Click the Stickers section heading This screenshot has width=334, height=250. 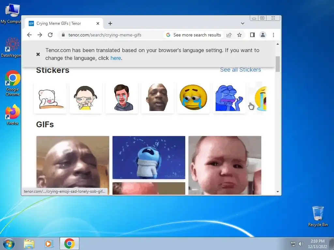53,70
